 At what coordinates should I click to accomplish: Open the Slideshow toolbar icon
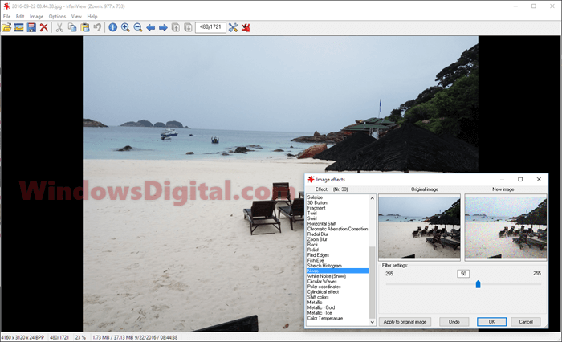pos(19,27)
